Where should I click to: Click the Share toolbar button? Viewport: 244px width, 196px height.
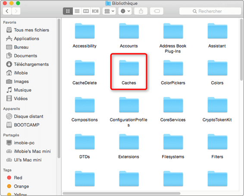click(141, 11)
